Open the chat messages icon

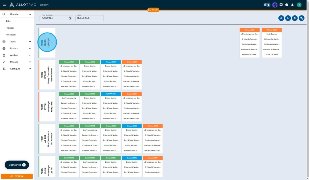pos(281,5)
